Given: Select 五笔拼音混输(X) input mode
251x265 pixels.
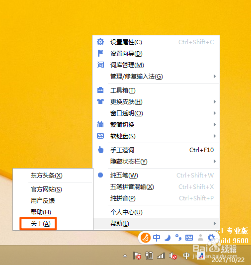Looking at the screenshot, I should [x=157, y=186].
